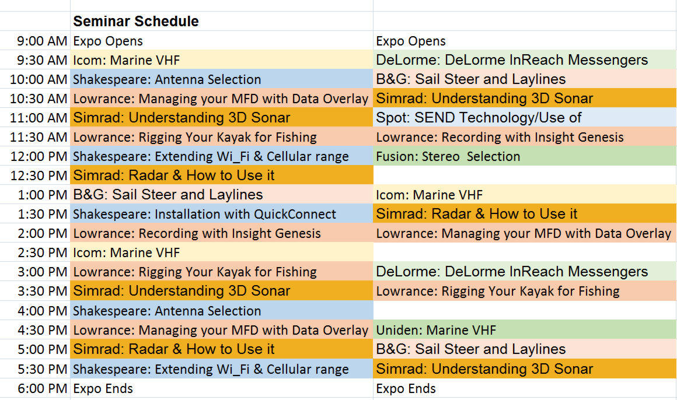Click the Uniden: Marine VHF cell
Image resolution: width=677 pixels, height=400 pixels.
[525, 329]
